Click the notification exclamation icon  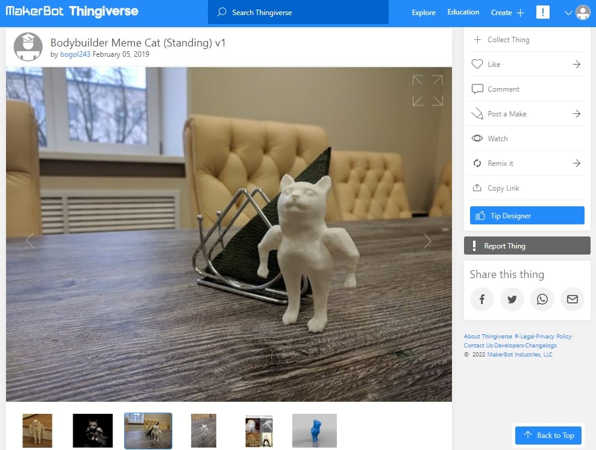(543, 12)
